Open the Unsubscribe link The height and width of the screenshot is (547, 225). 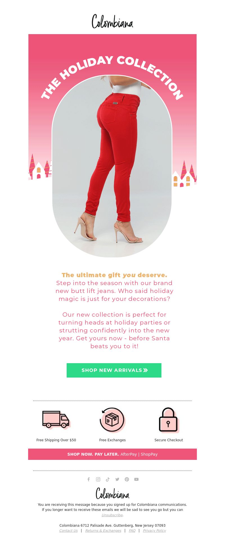point(112,515)
